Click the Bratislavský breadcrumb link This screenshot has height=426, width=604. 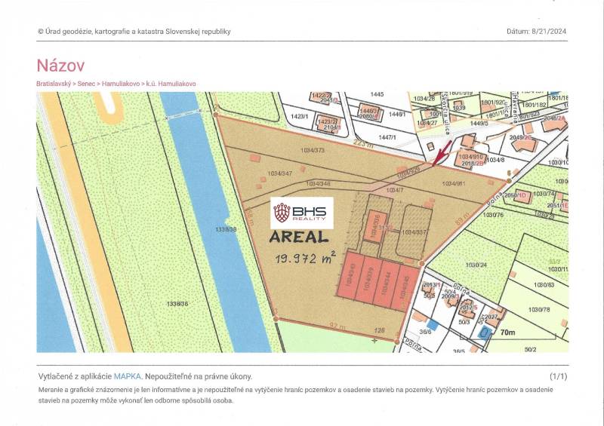[54, 84]
